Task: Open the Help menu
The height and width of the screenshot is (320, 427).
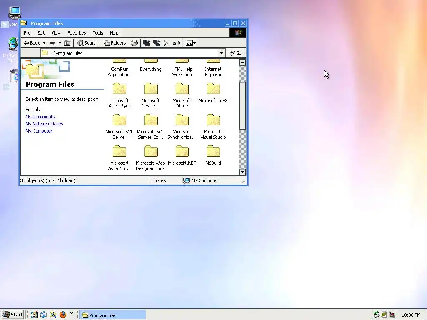Action: (114, 33)
